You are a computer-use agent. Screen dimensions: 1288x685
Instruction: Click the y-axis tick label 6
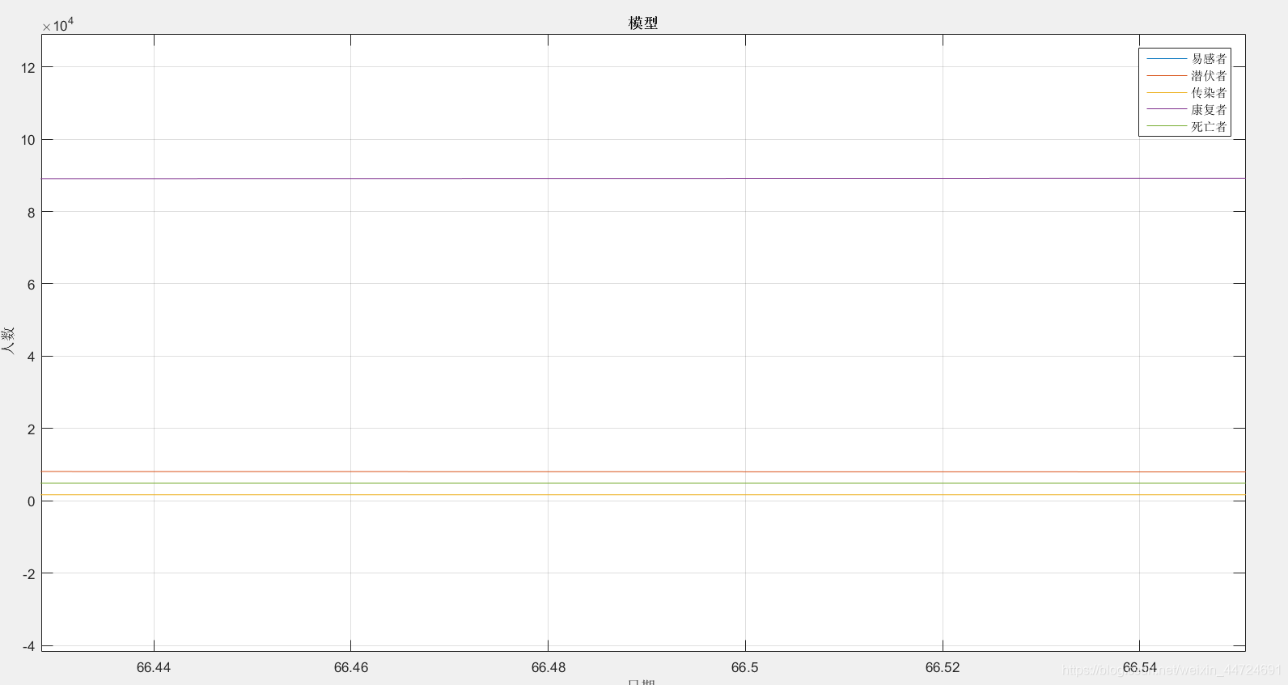pos(32,285)
